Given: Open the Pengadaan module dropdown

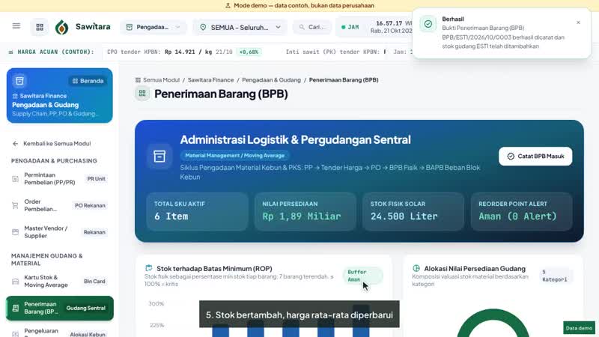Looking at the screenshot, I should (153, 27).
